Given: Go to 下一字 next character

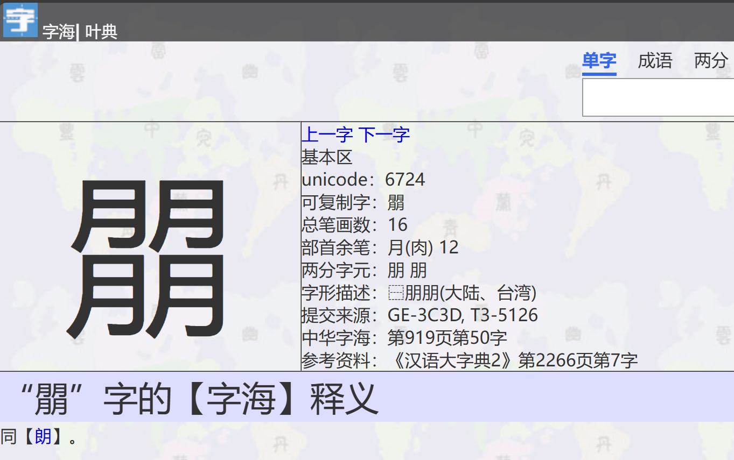Looking at the screenshot, I should coord(384,134).
